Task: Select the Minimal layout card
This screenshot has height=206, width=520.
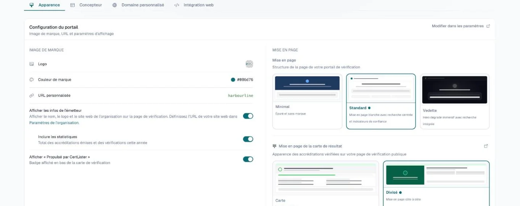Action: [x=307, y=101]
